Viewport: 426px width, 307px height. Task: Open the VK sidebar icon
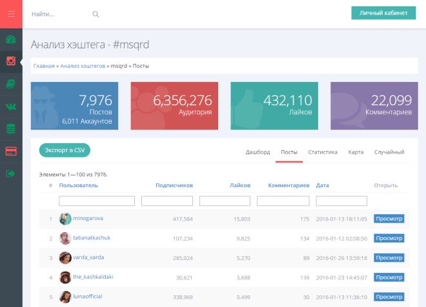click(x=11, y=106)
